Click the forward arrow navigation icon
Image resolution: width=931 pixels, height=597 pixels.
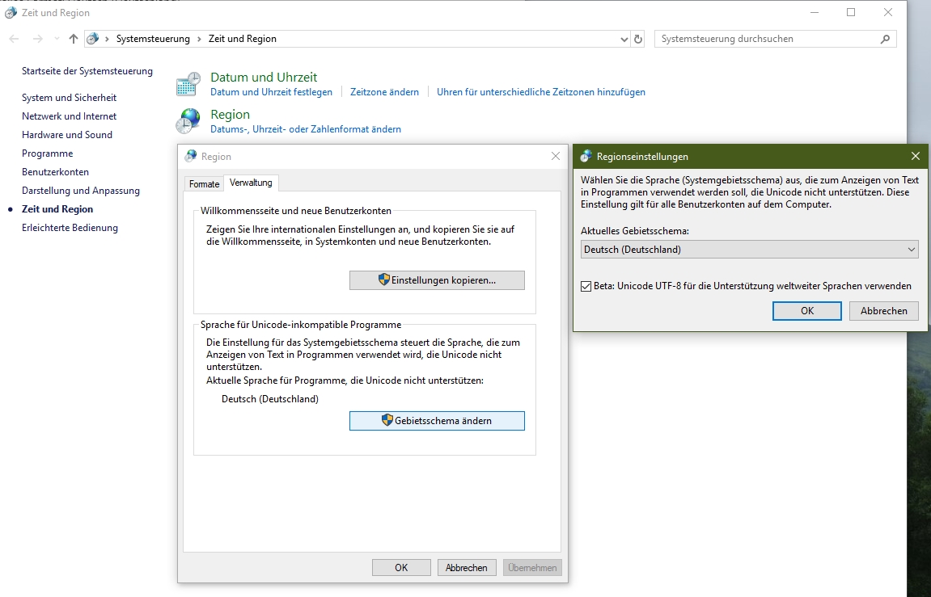(37, 39)
